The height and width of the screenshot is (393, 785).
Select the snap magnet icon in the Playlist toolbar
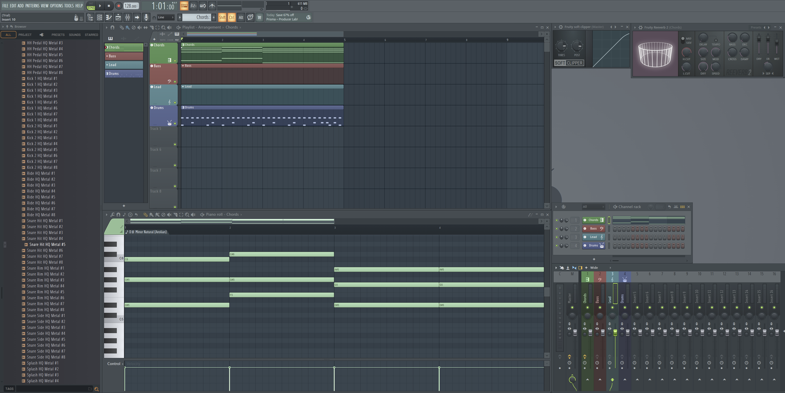113,27
